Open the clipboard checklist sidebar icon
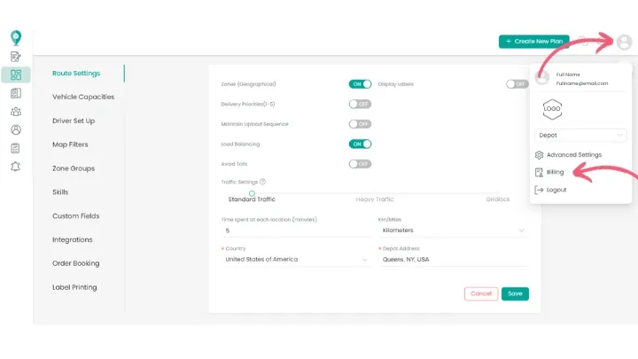This screenshot has height=359, width=638. tap(16, 148)
